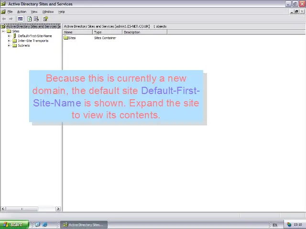Restore the inner MMC child window
This screenshot has height=229, width=306.
point(296,11)
